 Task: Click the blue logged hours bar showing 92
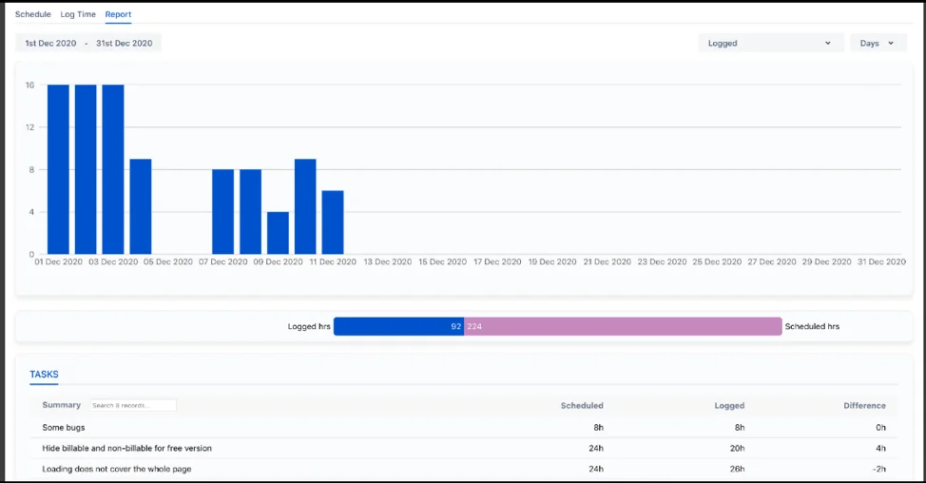398,326
